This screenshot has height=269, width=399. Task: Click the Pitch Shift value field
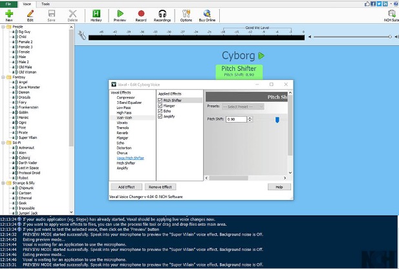[x=236, y=119]
